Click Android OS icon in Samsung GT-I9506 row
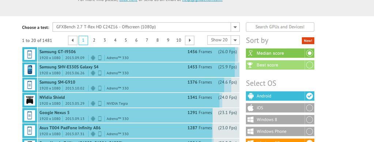The width and height of the screenshot is (374, 142). [x=93, y=58]
